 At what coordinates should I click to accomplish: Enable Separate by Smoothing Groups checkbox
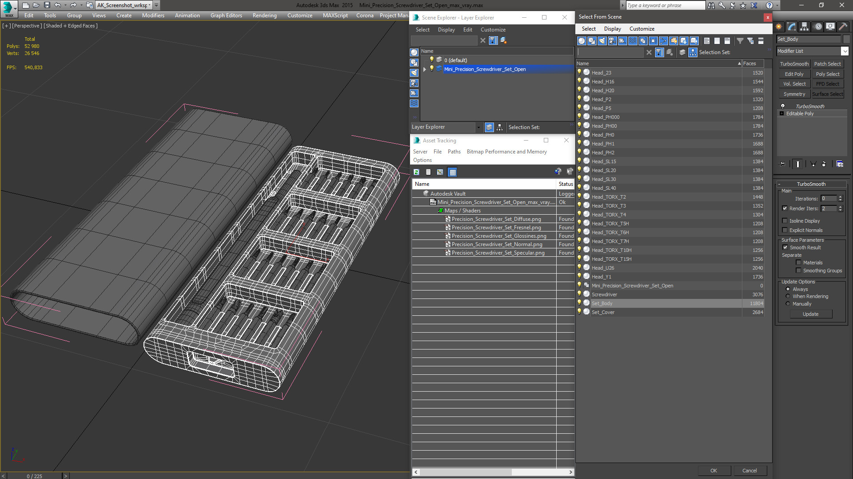[798, 271]
